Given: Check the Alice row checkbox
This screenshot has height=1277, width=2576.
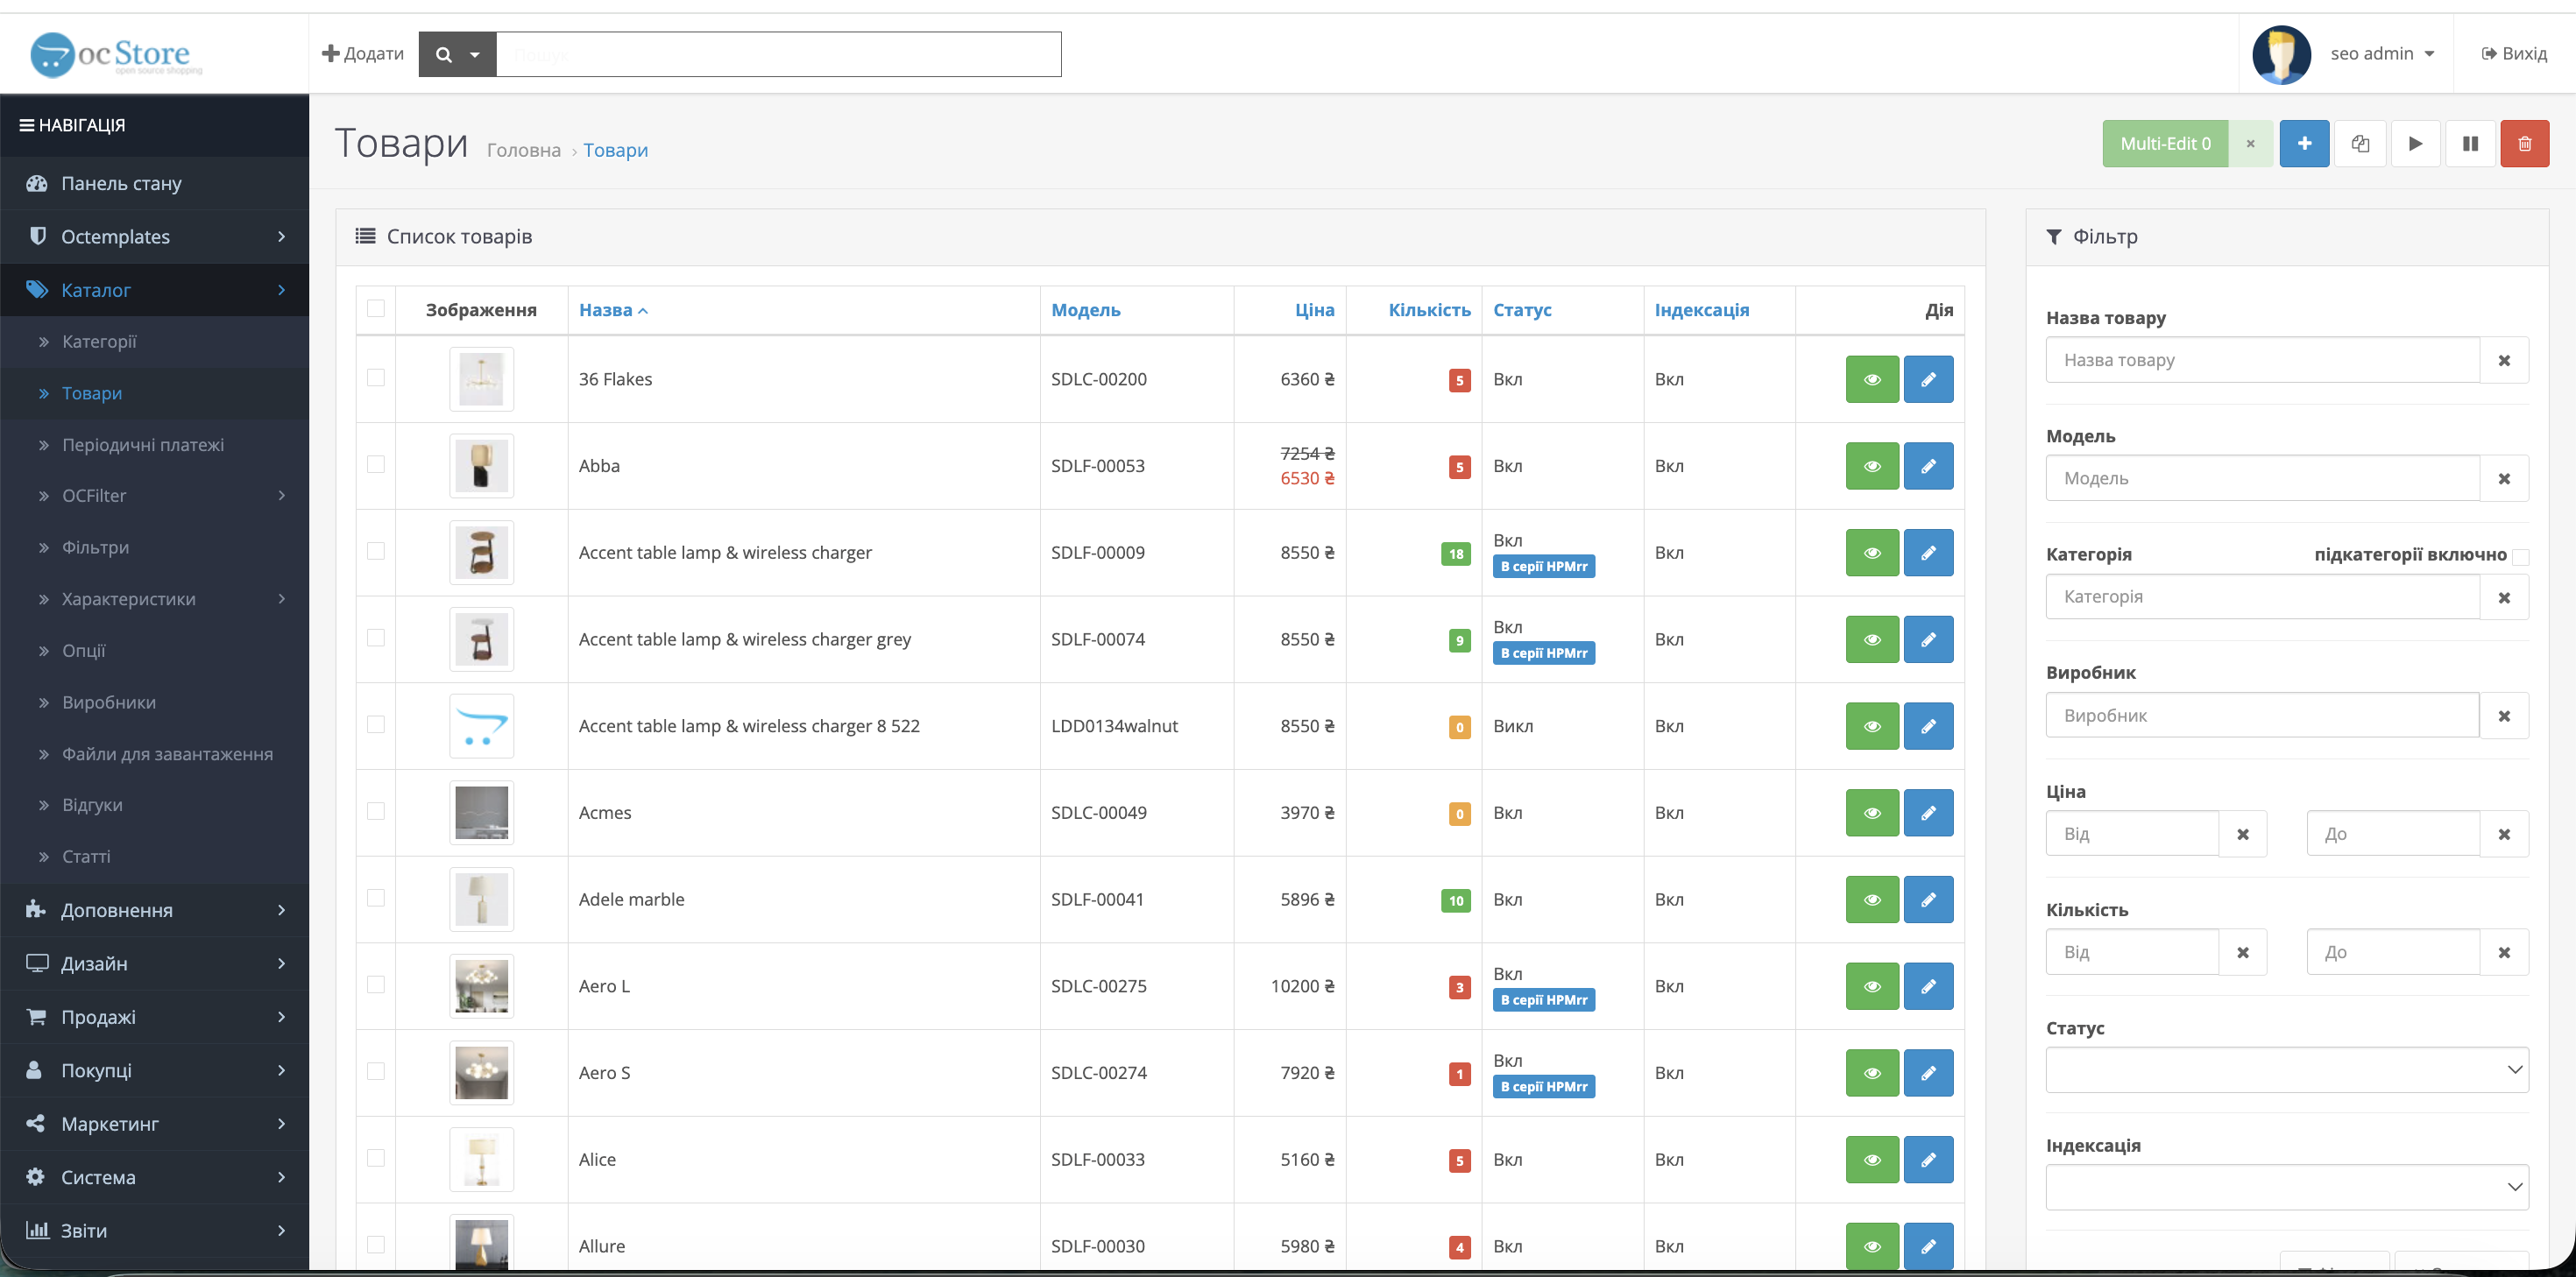Looking at the screenshot, I should click(376, 1158).
